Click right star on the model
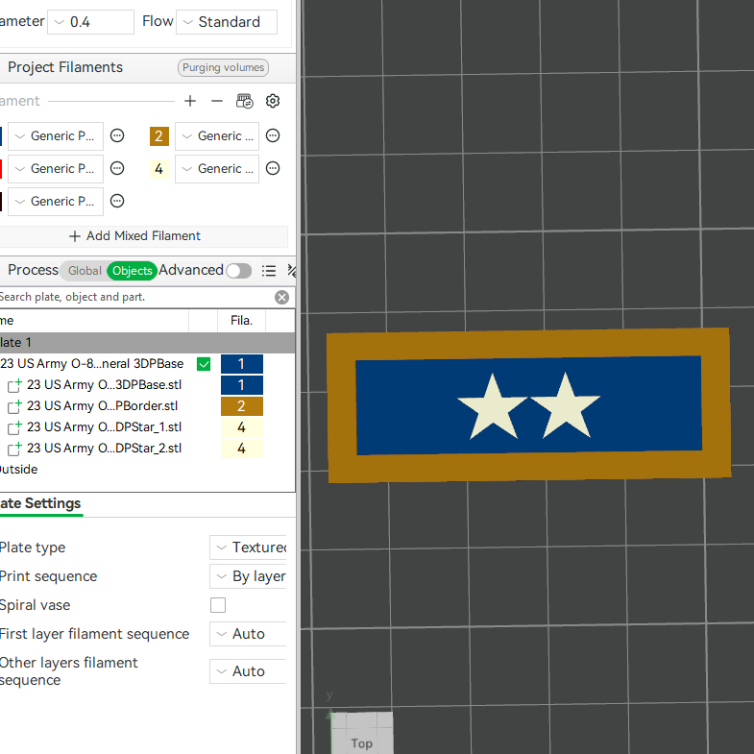This screenshot has height=754, width=754. (566, 409)
